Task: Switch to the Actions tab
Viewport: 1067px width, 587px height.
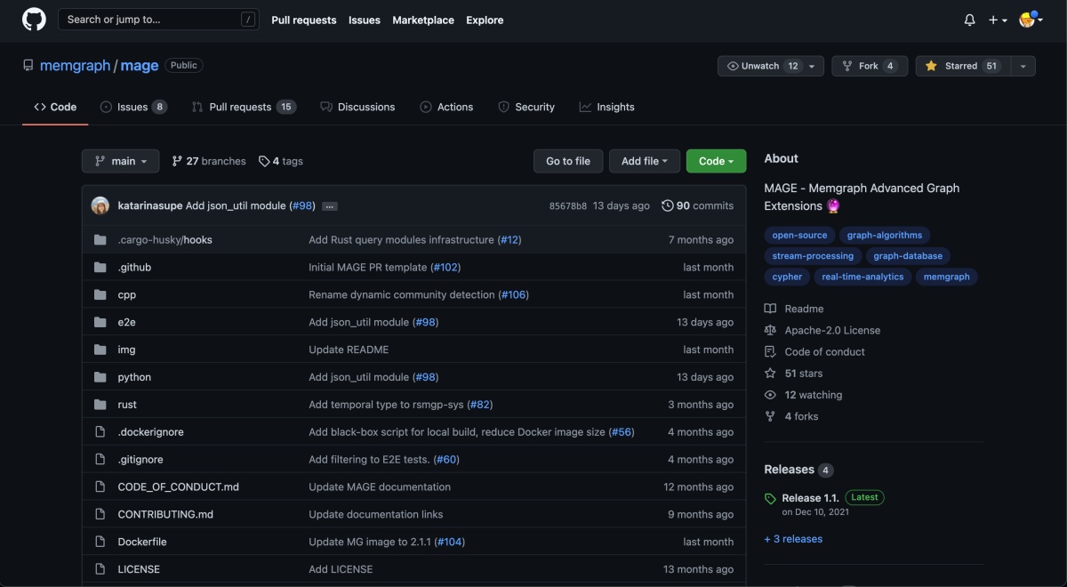Action: pyautogui.click(x=446, y=107)
